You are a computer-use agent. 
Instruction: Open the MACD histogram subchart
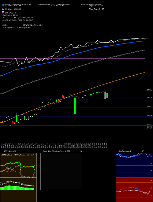click(x=18, y=190)
